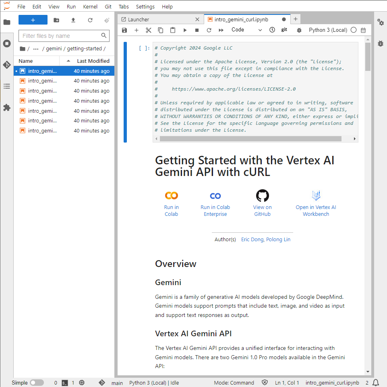Open the File Browser sidebar panel
Viewport: 387px width, 387px height.
coord(7,22)
